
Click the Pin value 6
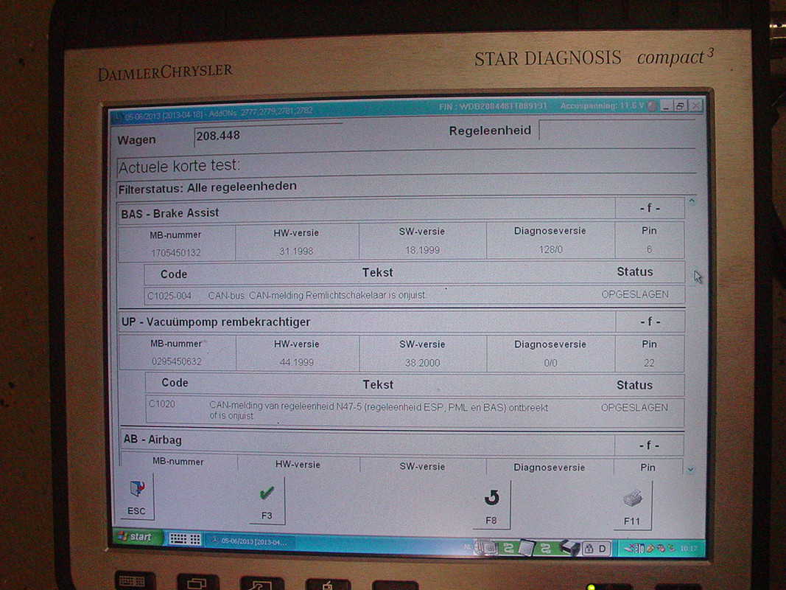coord(649,249)
